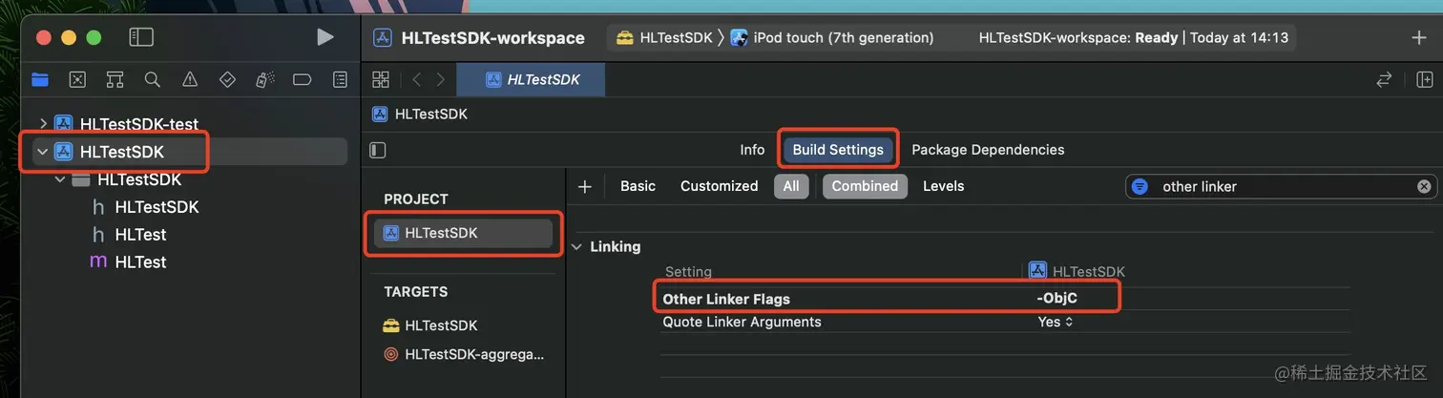Open the related items grid menu
The height and width of the screenshot is (398, 1443).
(x=381, y=79)
